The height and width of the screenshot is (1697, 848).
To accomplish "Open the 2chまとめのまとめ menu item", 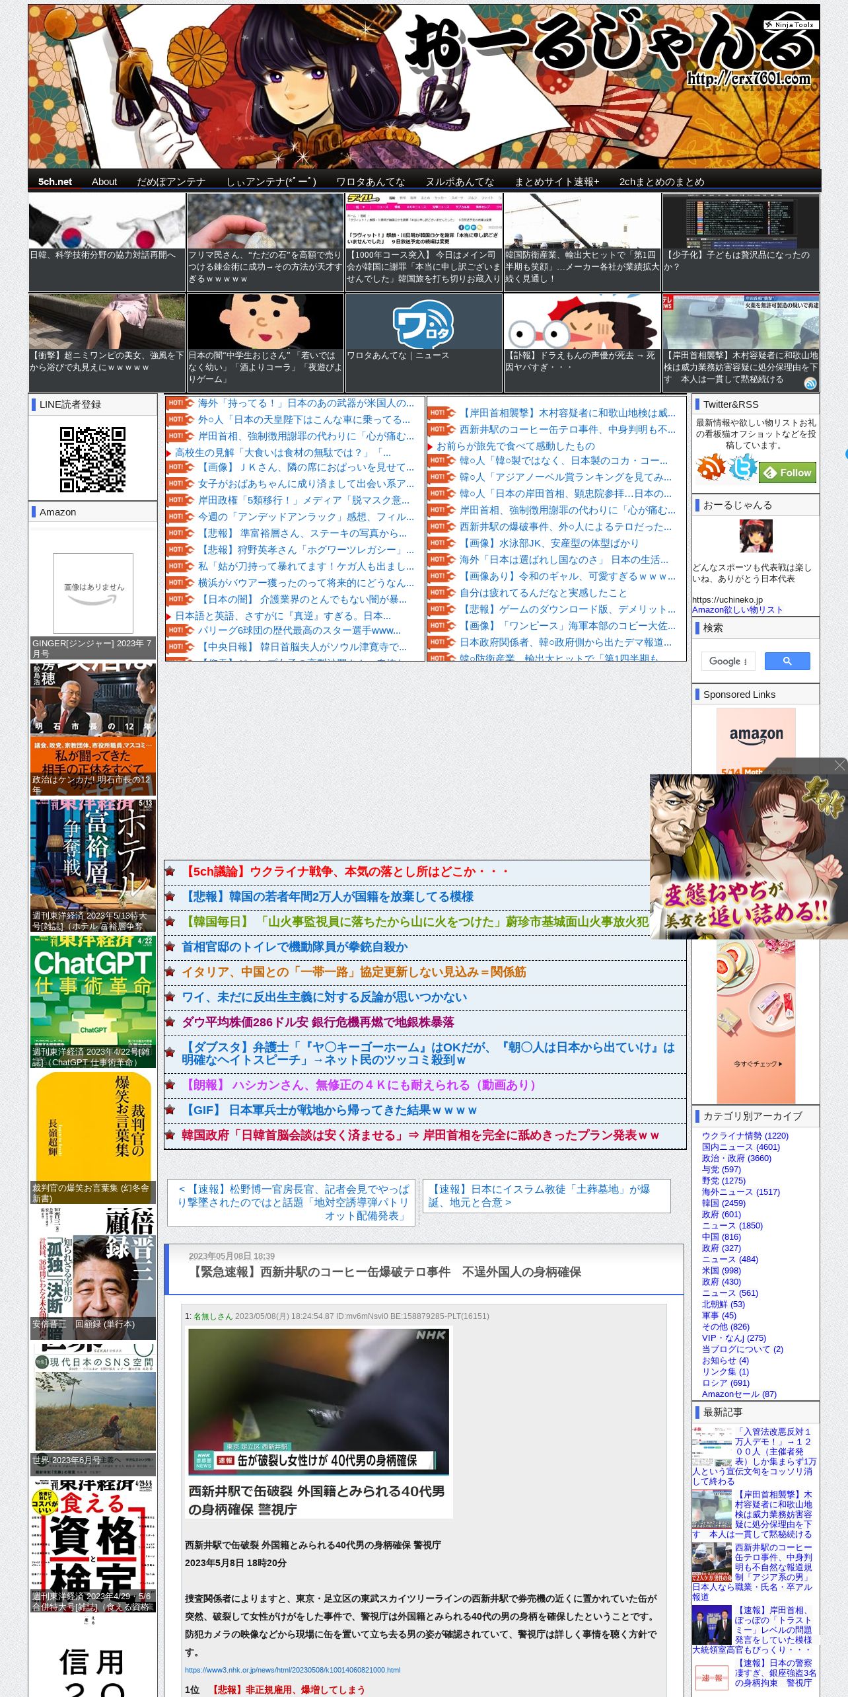I will click(662, 182).
